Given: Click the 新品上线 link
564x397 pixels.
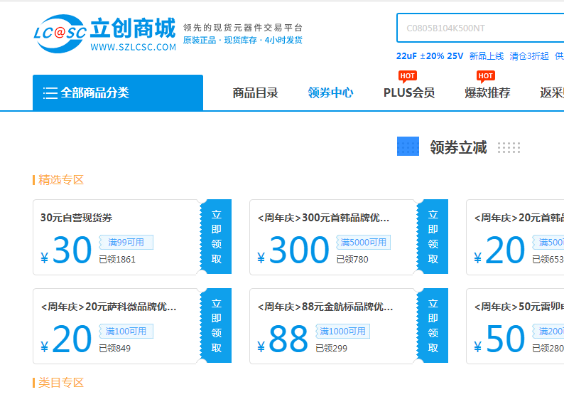Looking at the screenshot, I should pos(487,56).
